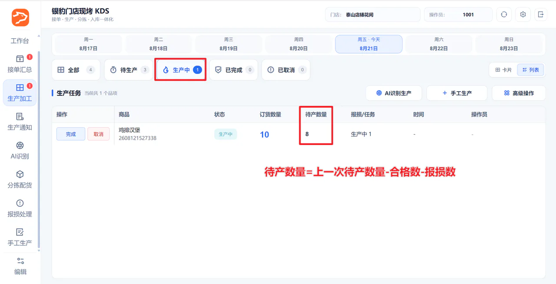Click 操作员 column header
The image size is (556, 284).
[479, 115]
